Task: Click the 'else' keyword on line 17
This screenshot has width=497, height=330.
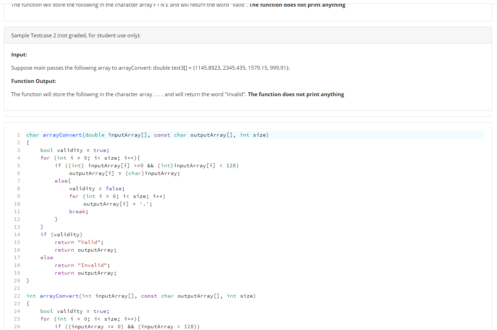Action: coord(47,258)
